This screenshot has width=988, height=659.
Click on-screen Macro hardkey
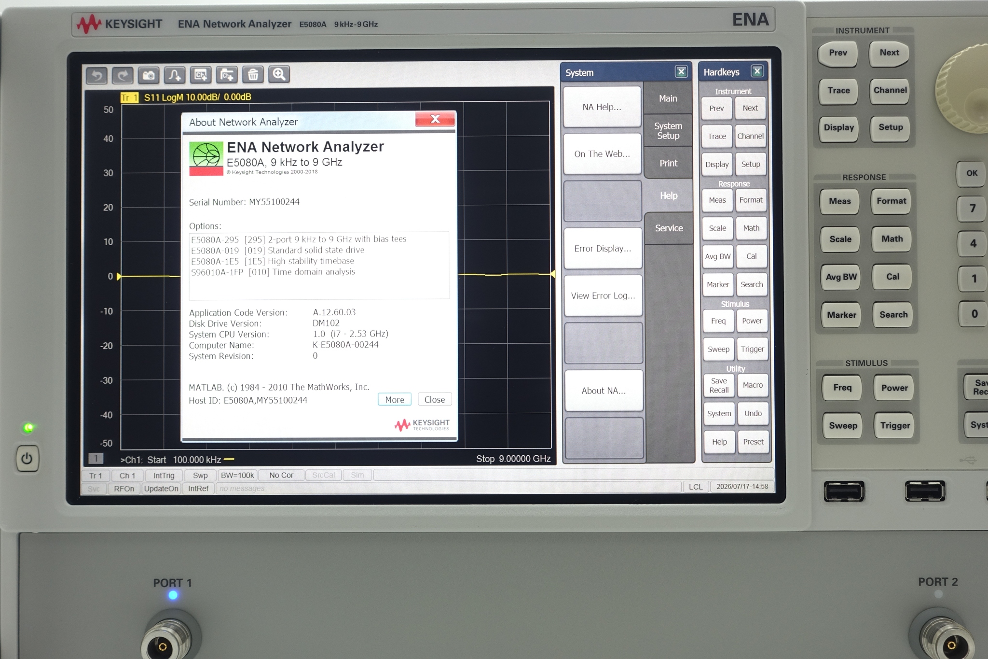pyautogui.click(x=753, y=385)
